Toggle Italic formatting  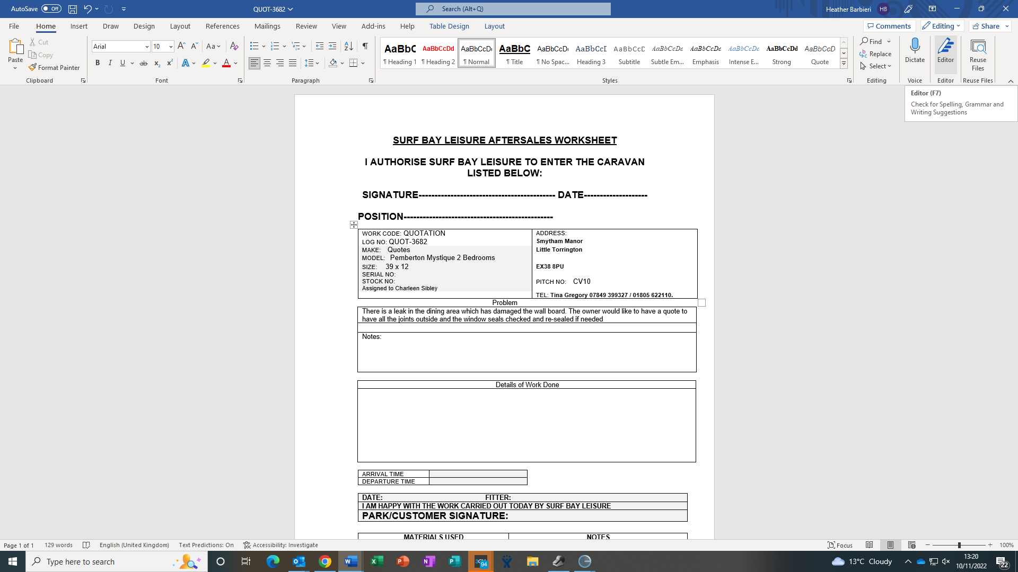point(110,63)
